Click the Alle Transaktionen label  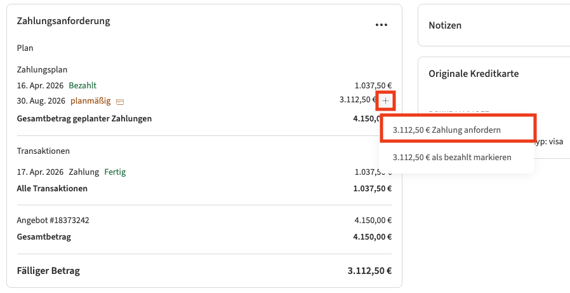pyautogui.click(x=52, y=188)
